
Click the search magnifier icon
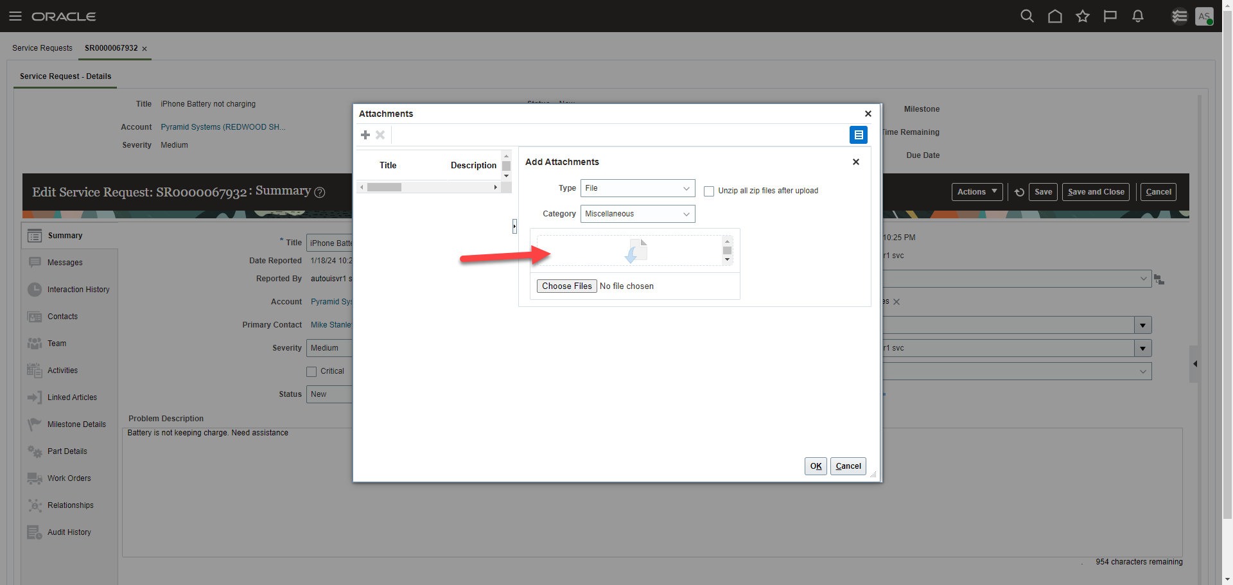(x=1027, y=16)
